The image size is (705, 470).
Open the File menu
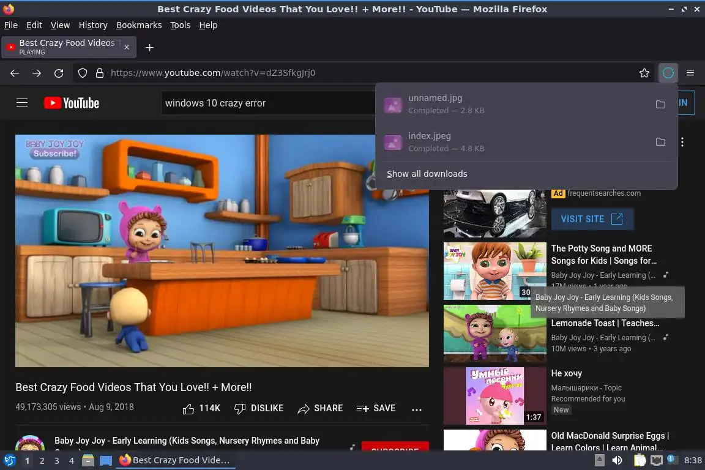[x=11, y=25]
